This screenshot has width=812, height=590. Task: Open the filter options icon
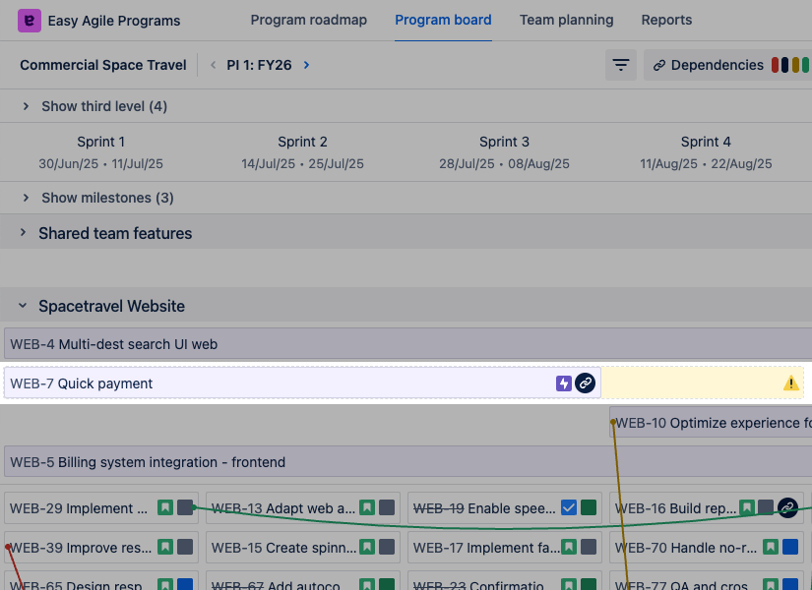[x=621, y=65]
